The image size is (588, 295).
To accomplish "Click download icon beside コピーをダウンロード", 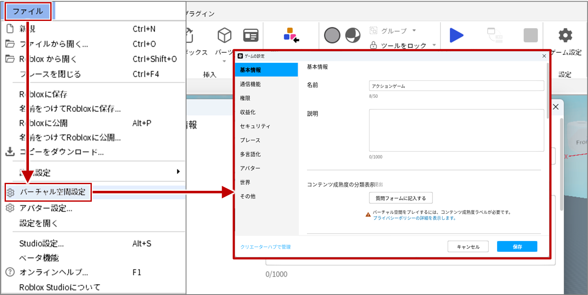I will (10, 151).
